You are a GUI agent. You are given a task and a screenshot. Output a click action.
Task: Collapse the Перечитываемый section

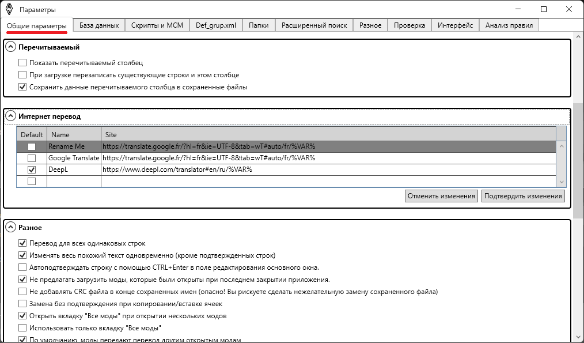point(10,47)
